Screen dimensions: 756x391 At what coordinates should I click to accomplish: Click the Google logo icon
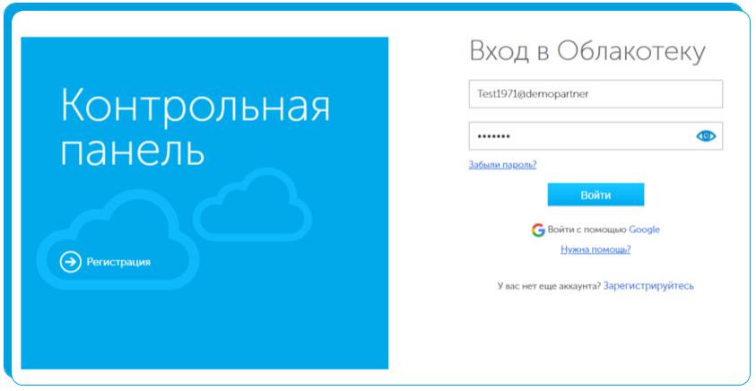pyautogui.click(x=538, y=230)
